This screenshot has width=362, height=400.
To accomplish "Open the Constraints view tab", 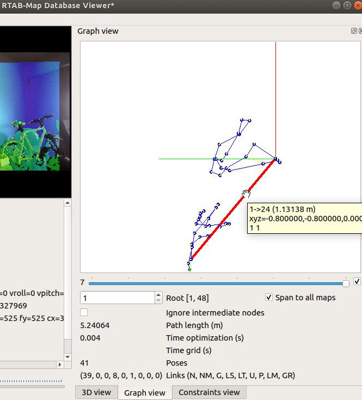I will (x=209, y=392).
